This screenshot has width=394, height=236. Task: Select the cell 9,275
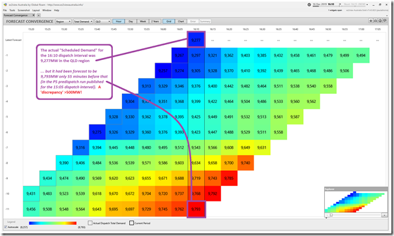97,132
